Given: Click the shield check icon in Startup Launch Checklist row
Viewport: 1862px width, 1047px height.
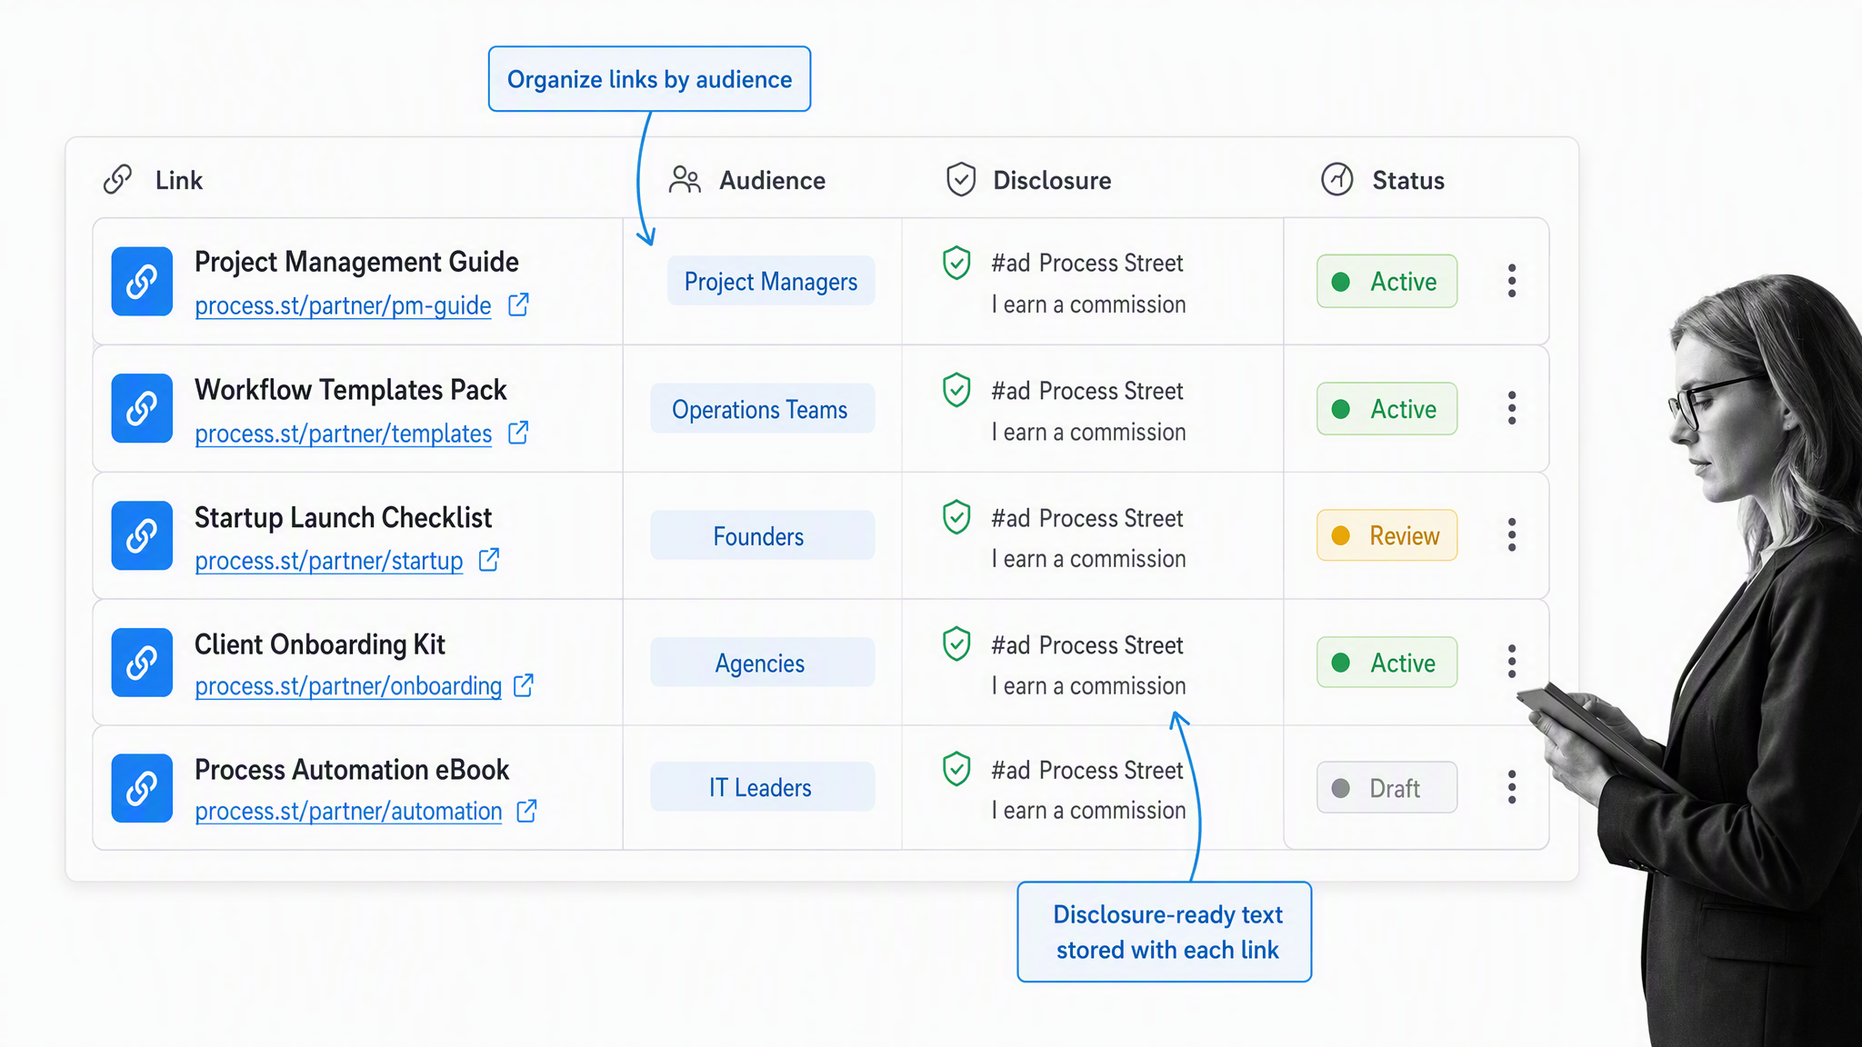Looking at the screenshot, I should [956, 517].
